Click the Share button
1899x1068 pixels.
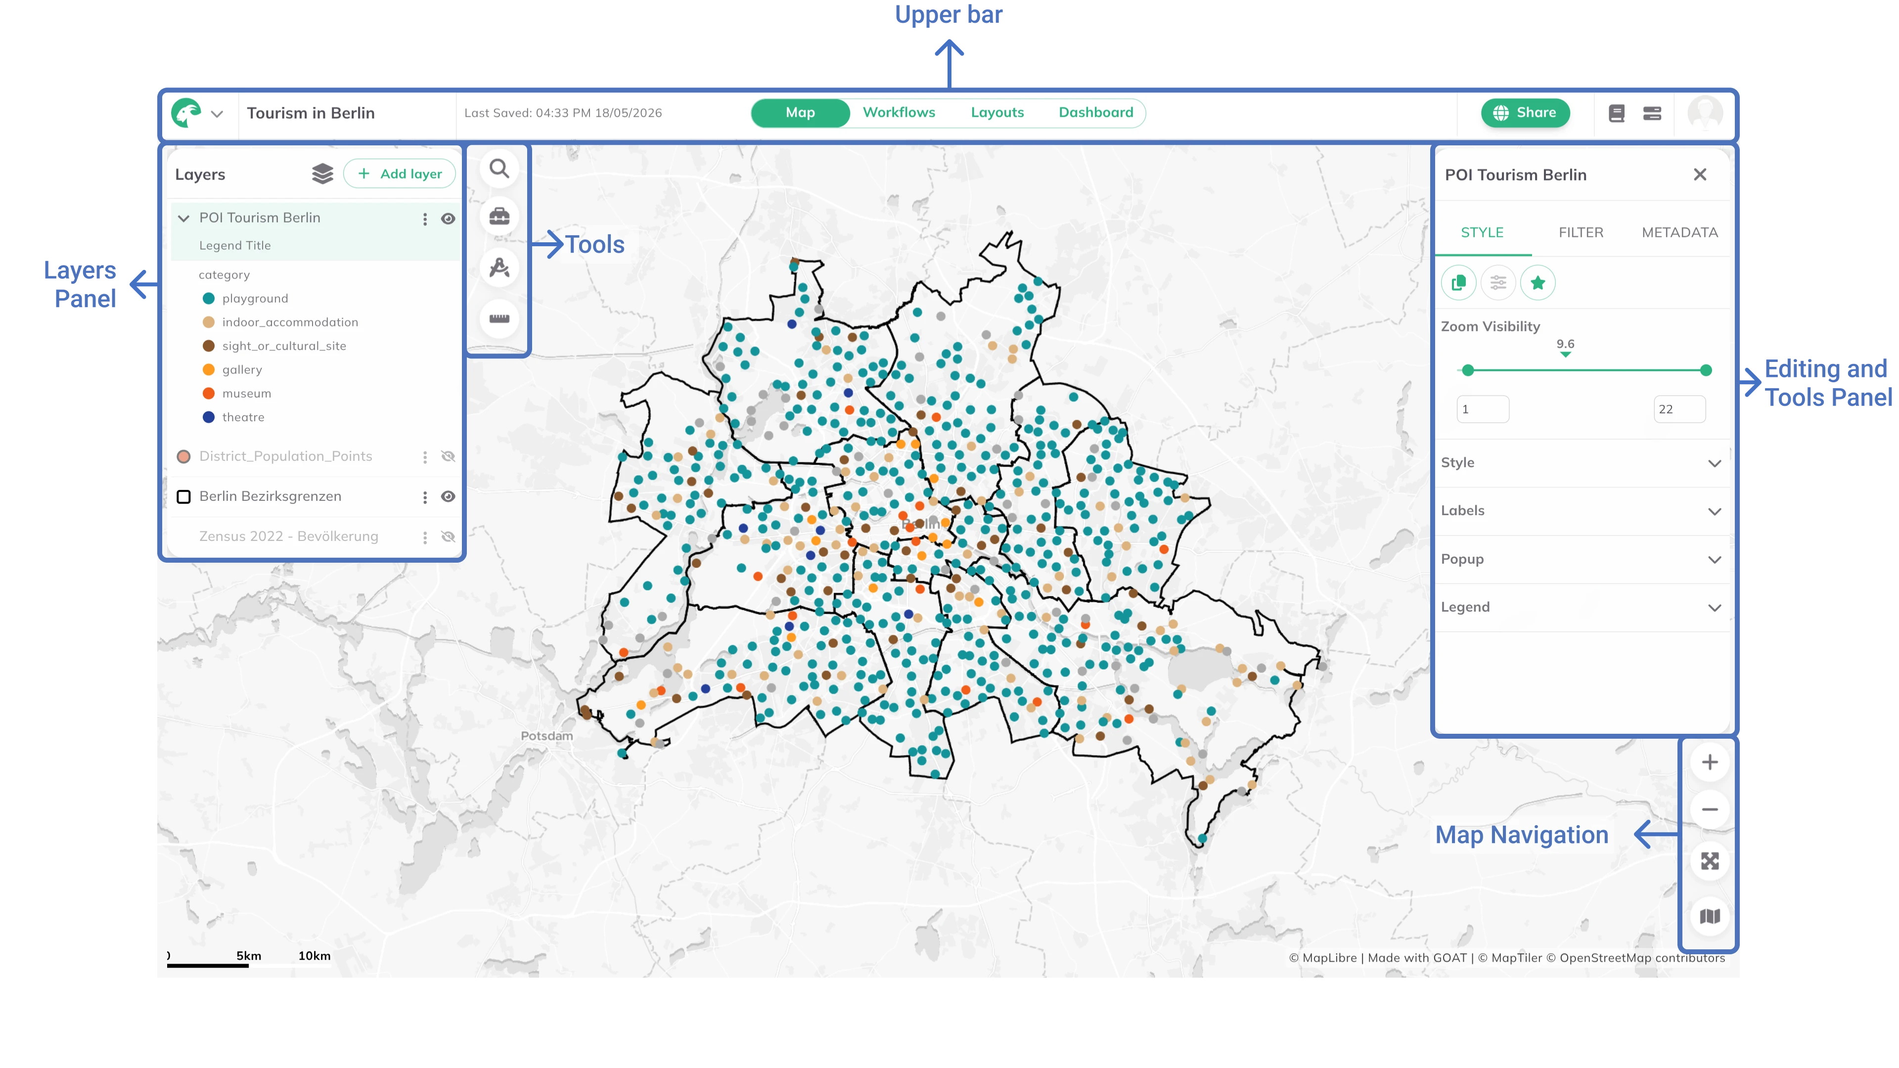[1525, 113]
